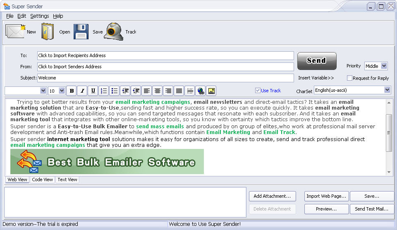397x230 pixels.
Task: Uncheck the Use Track checkbox
Action: point(258,91)
